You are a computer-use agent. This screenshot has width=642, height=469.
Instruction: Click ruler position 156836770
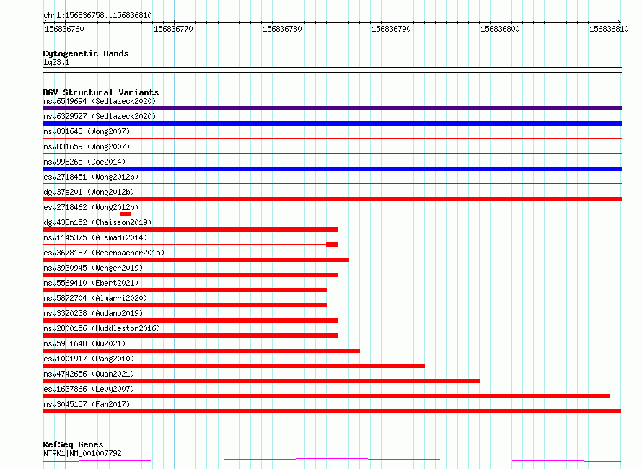point(173,29)
